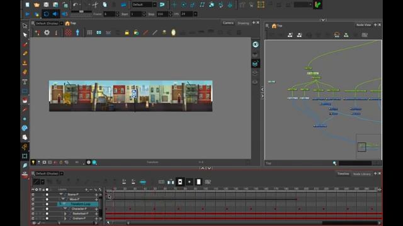Click Top breadcrumb in Camera view
Screen dimensions: 403x226
[73, 23]
